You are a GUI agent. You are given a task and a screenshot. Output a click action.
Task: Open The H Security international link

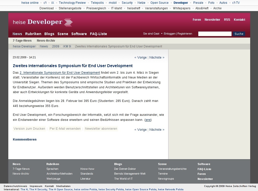pyautogui.click(x=38, y=189)
